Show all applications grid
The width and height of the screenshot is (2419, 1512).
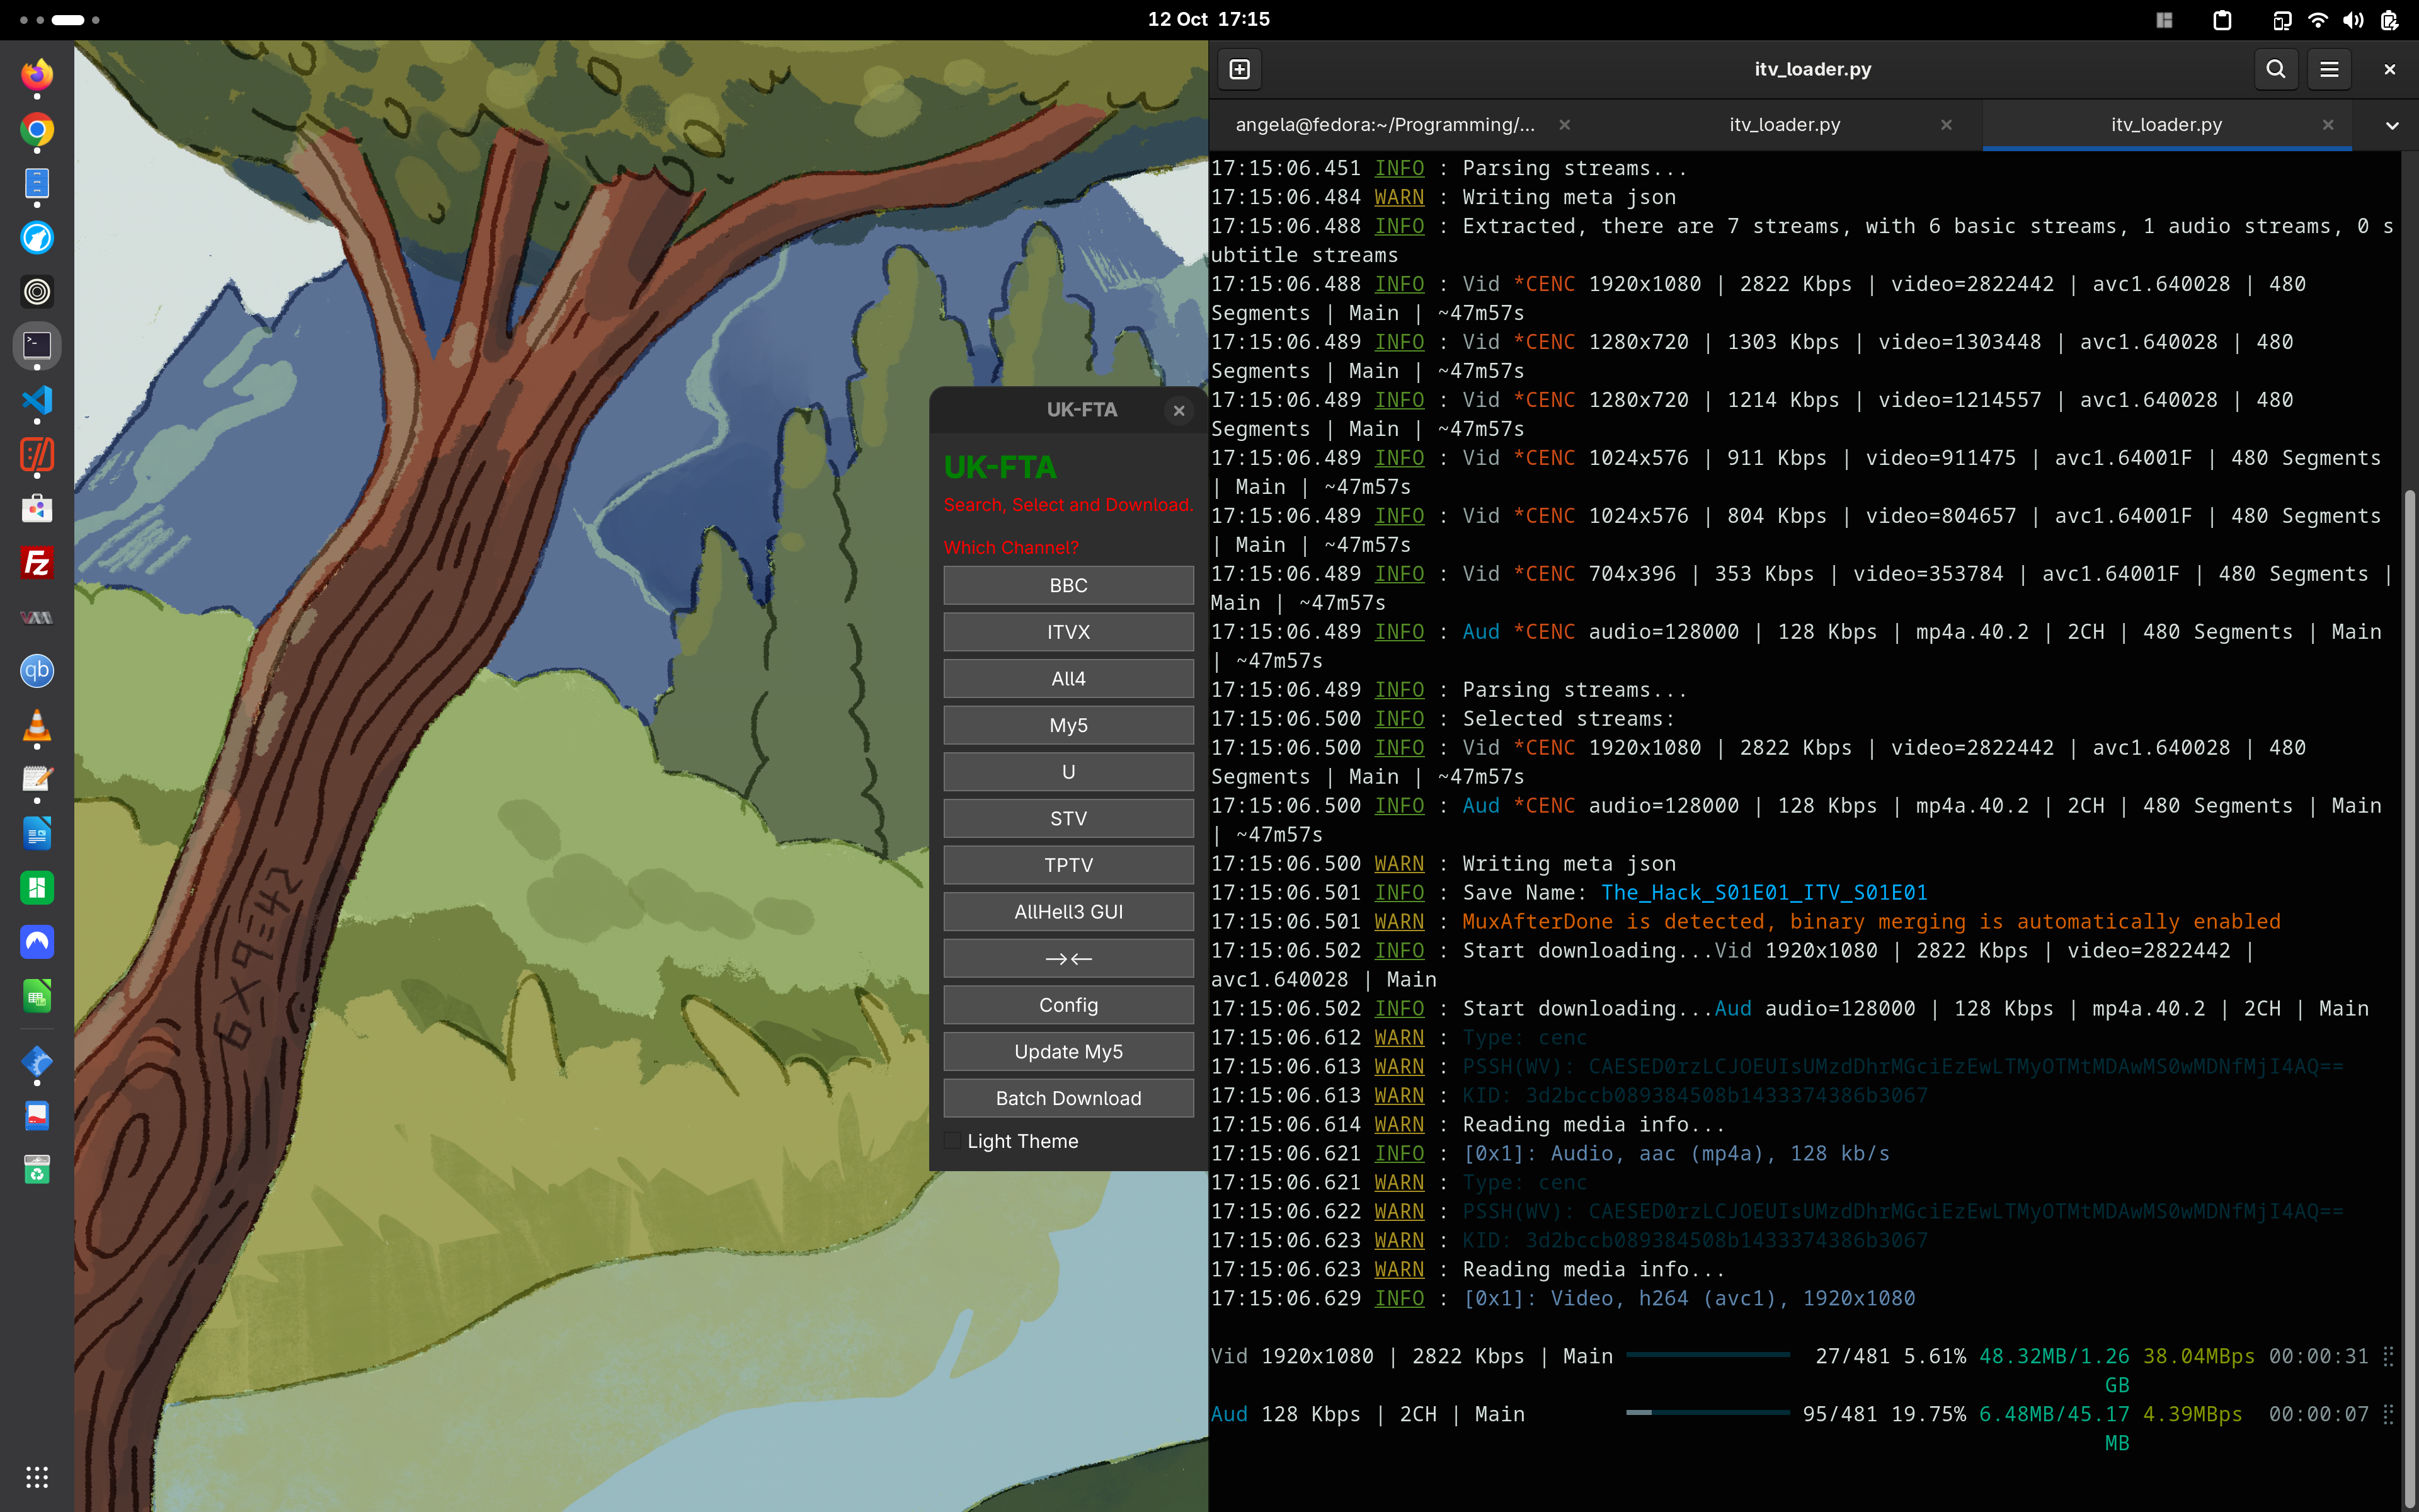pyautogui.click(x=37, y=1477)
